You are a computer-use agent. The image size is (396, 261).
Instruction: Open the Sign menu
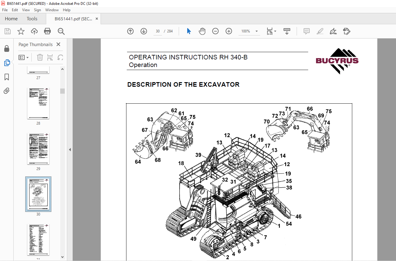[37, 10]
